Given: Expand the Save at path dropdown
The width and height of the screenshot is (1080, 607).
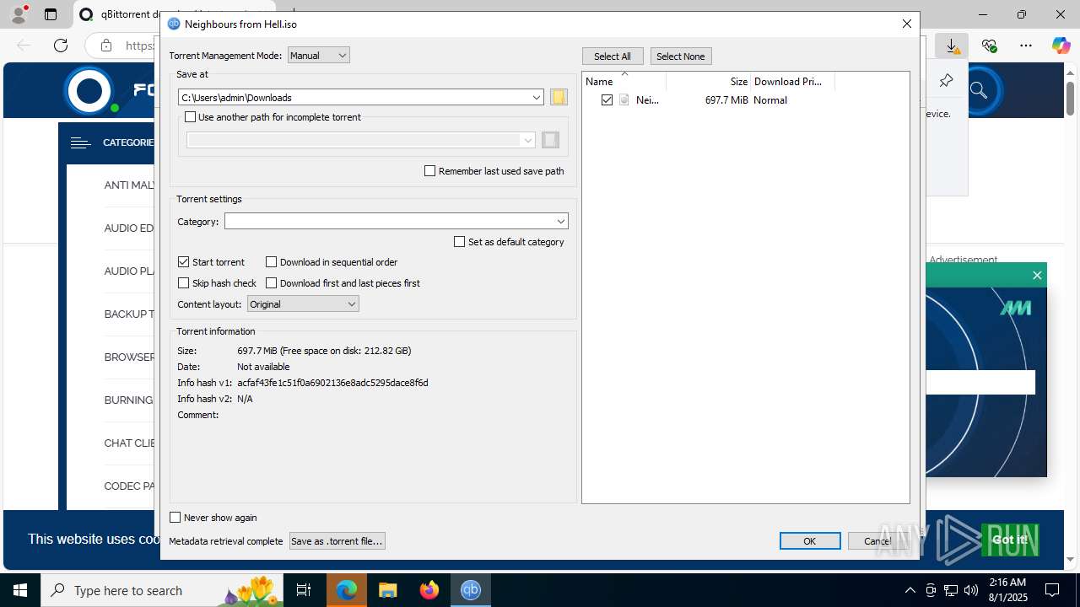Looking at the screenshot, I should [536, 98].
